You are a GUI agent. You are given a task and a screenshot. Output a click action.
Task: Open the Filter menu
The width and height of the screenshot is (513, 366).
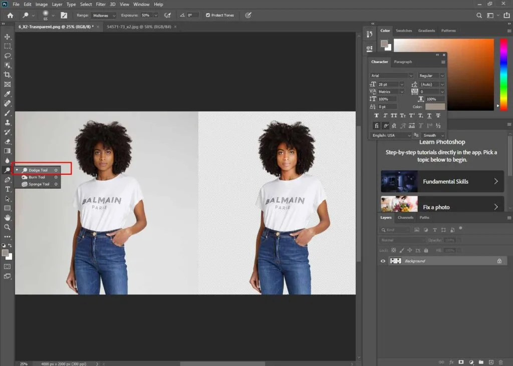click(101, 4)
